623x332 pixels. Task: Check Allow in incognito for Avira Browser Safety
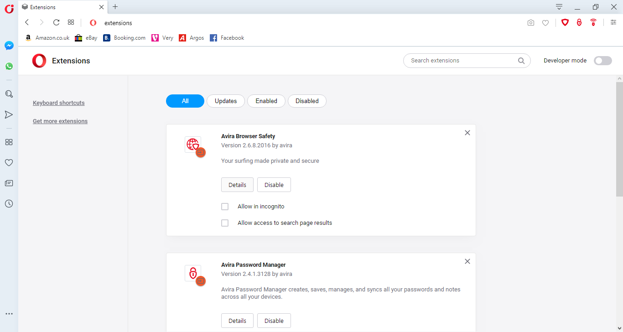point(225,207)
